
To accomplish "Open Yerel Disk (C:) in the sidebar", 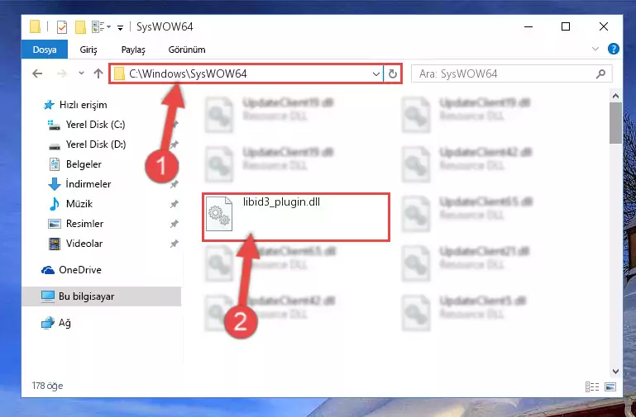I will [95, 125].
